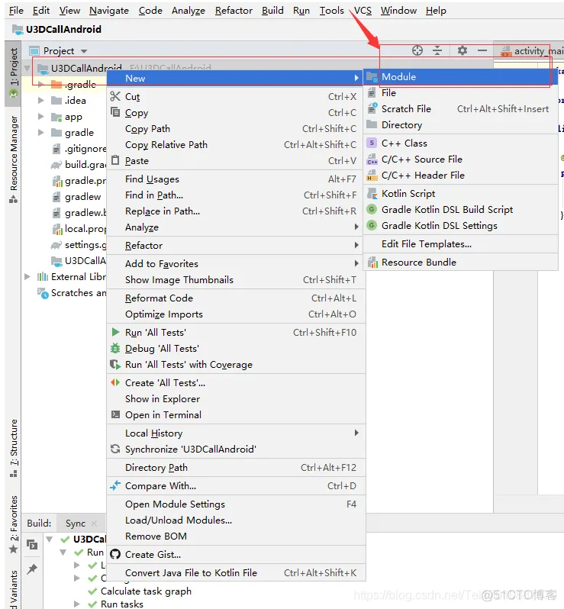Image resolution: width=564 pixels, height=609 pixels.
Task: Expand the Run tasks node
Action: [x=77, y=604]
